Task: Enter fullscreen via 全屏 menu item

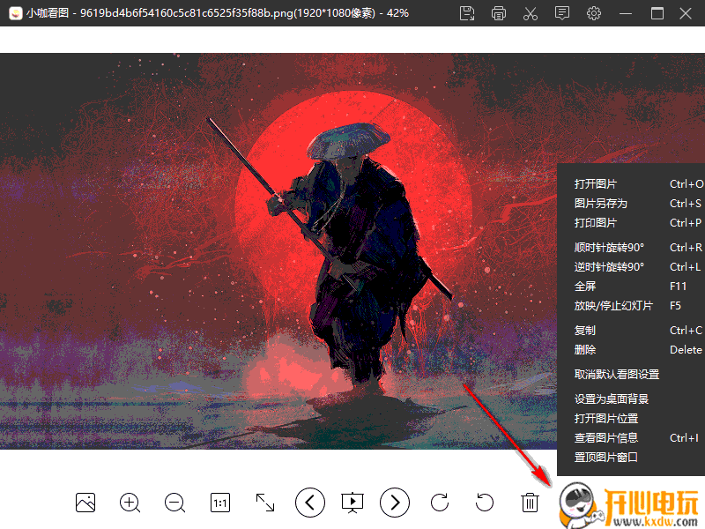Action: tap(582, 286)
